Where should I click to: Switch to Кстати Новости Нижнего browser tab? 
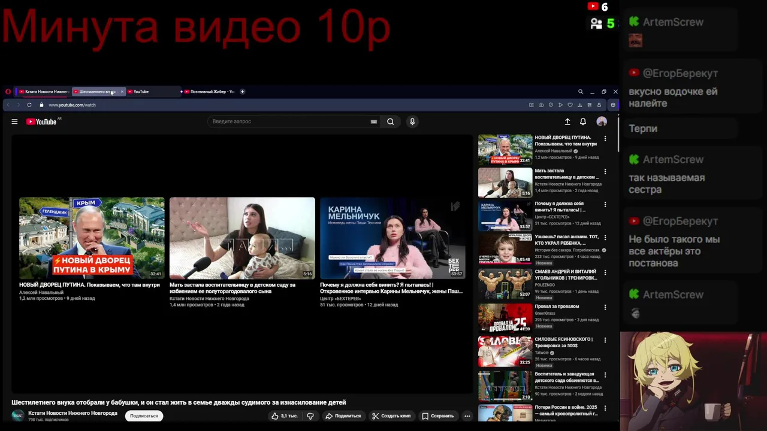(x=44, y=92)
